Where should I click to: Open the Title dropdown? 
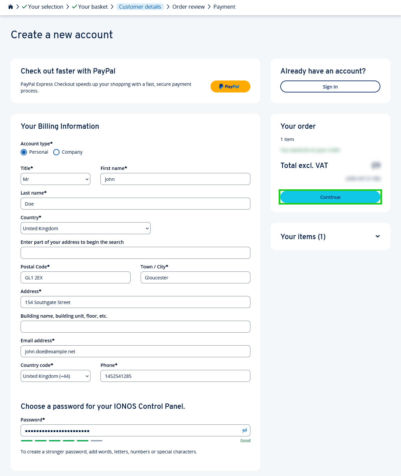56,179
